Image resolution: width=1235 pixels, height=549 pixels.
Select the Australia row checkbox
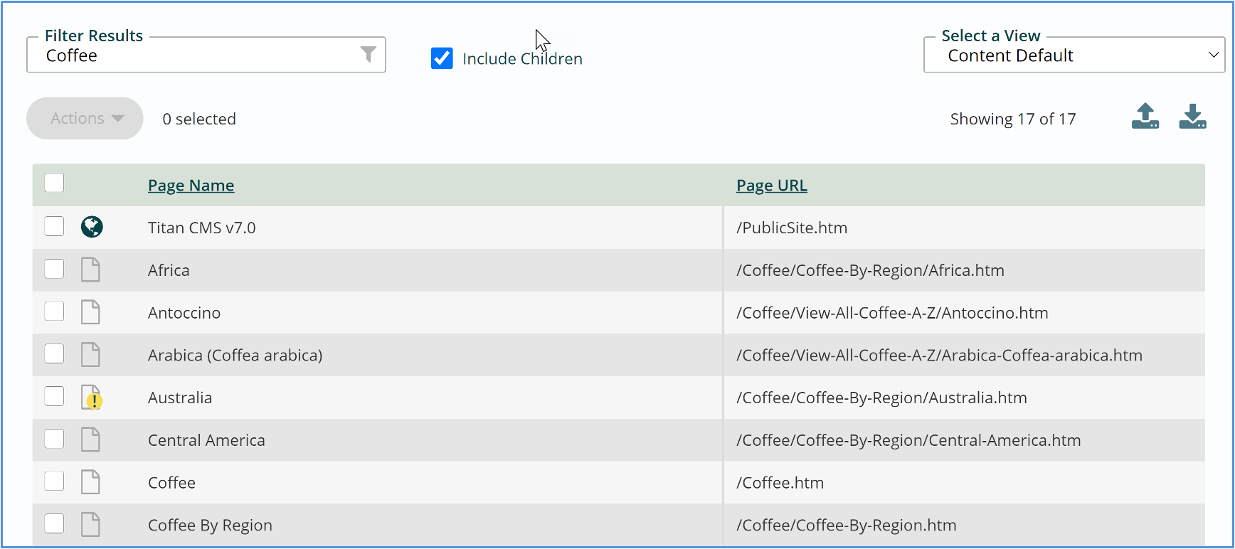pyautogui.click(x=54, y=396)
